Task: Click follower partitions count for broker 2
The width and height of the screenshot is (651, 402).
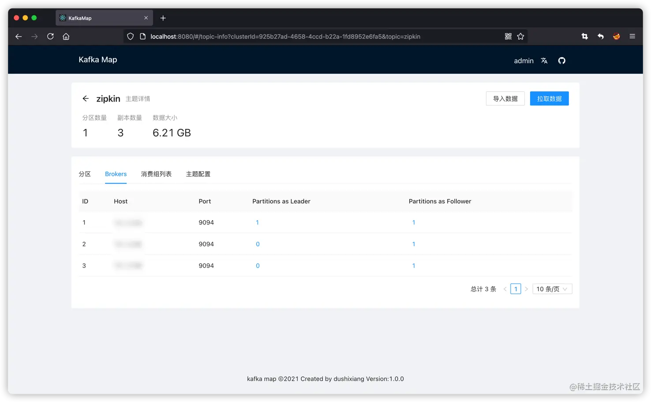Action: [x=414, y=244]
